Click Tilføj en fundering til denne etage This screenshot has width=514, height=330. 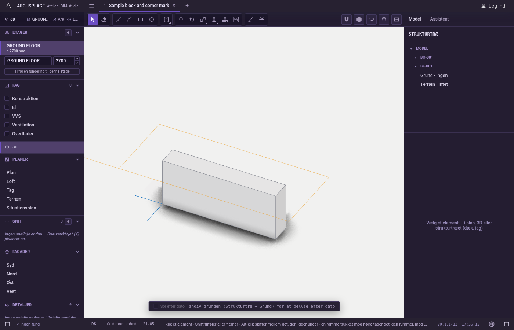(x=42, y=71)
